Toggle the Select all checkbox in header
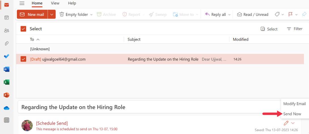Image resolution: width=309 pixels, height=134 pixels. tap(24, 29)
